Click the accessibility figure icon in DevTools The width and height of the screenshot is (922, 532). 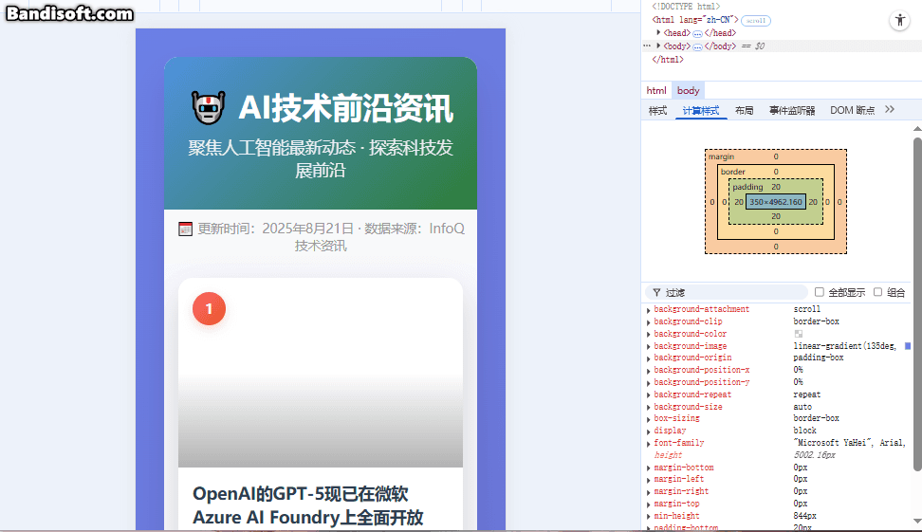pyautogui.click(x=899, y=21)
